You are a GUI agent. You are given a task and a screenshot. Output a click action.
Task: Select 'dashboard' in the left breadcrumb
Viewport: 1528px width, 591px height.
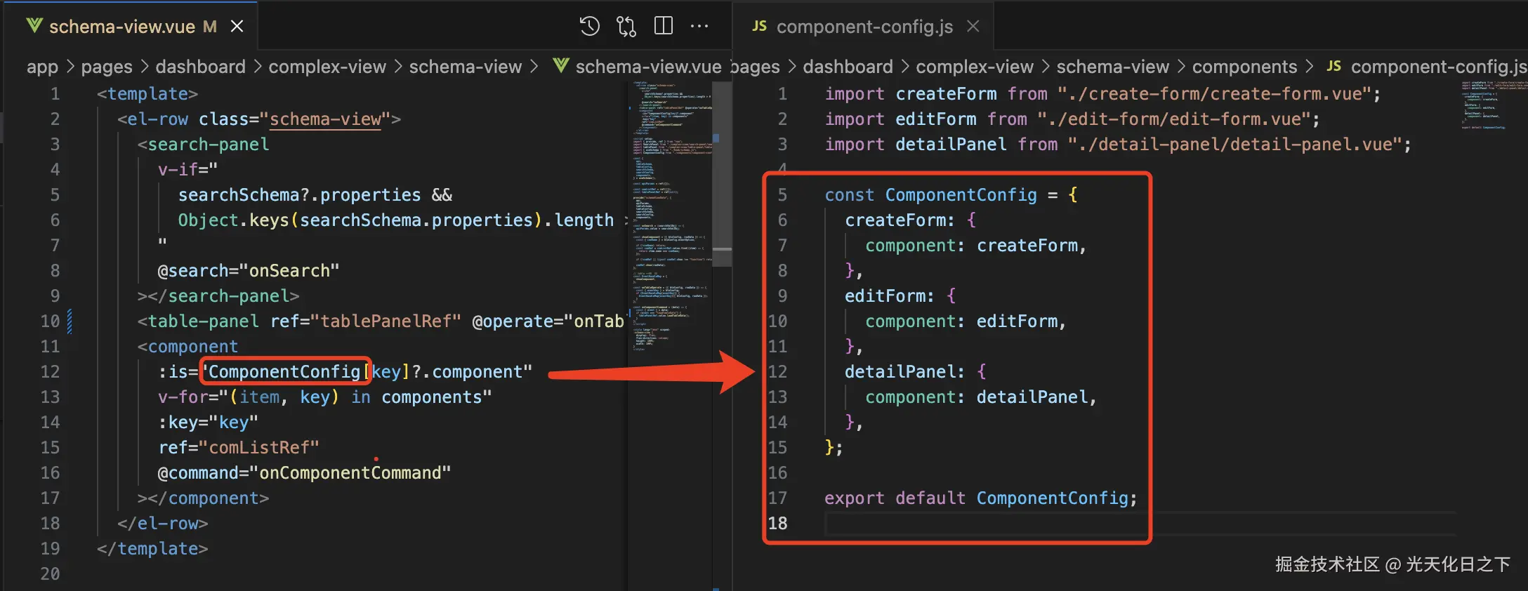[201, 67]
